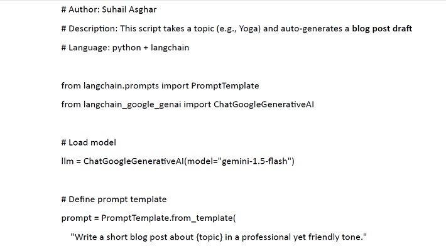Click the Language comment line

point(124,48)
